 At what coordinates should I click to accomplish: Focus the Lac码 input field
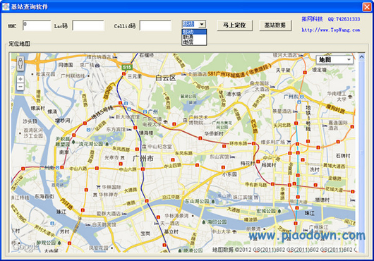click(x=88, y=25)
